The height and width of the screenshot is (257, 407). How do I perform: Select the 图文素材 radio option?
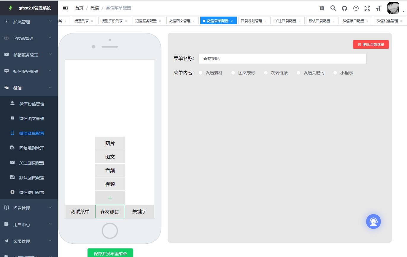point(233,73)
